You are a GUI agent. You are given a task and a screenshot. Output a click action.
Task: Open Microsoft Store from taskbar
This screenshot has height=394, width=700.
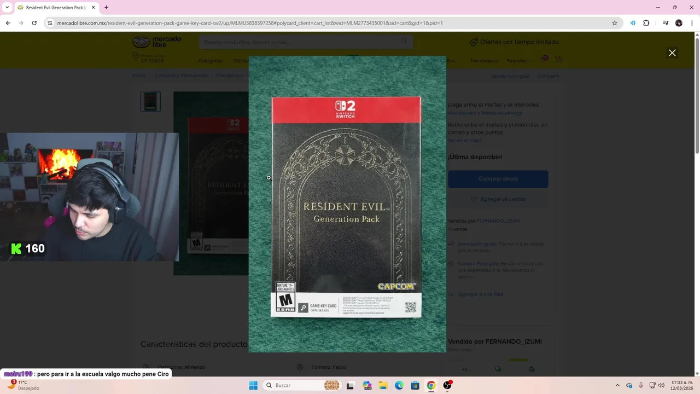coord(415,385)
